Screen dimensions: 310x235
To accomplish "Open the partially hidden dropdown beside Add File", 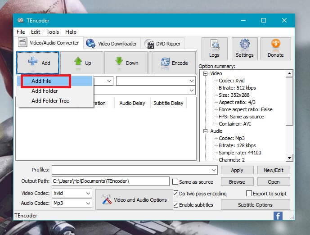I will pos(103,81).
